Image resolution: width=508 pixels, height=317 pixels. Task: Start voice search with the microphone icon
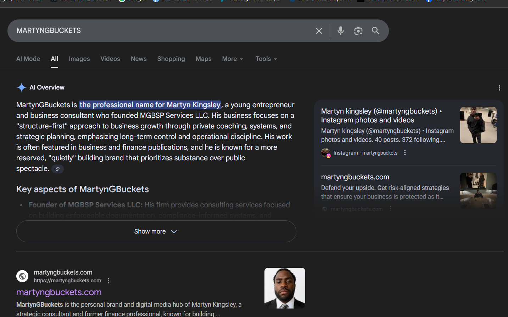click(x=340, y=31)
